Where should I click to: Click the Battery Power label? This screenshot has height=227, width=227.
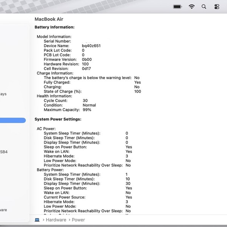click(50, 170)
